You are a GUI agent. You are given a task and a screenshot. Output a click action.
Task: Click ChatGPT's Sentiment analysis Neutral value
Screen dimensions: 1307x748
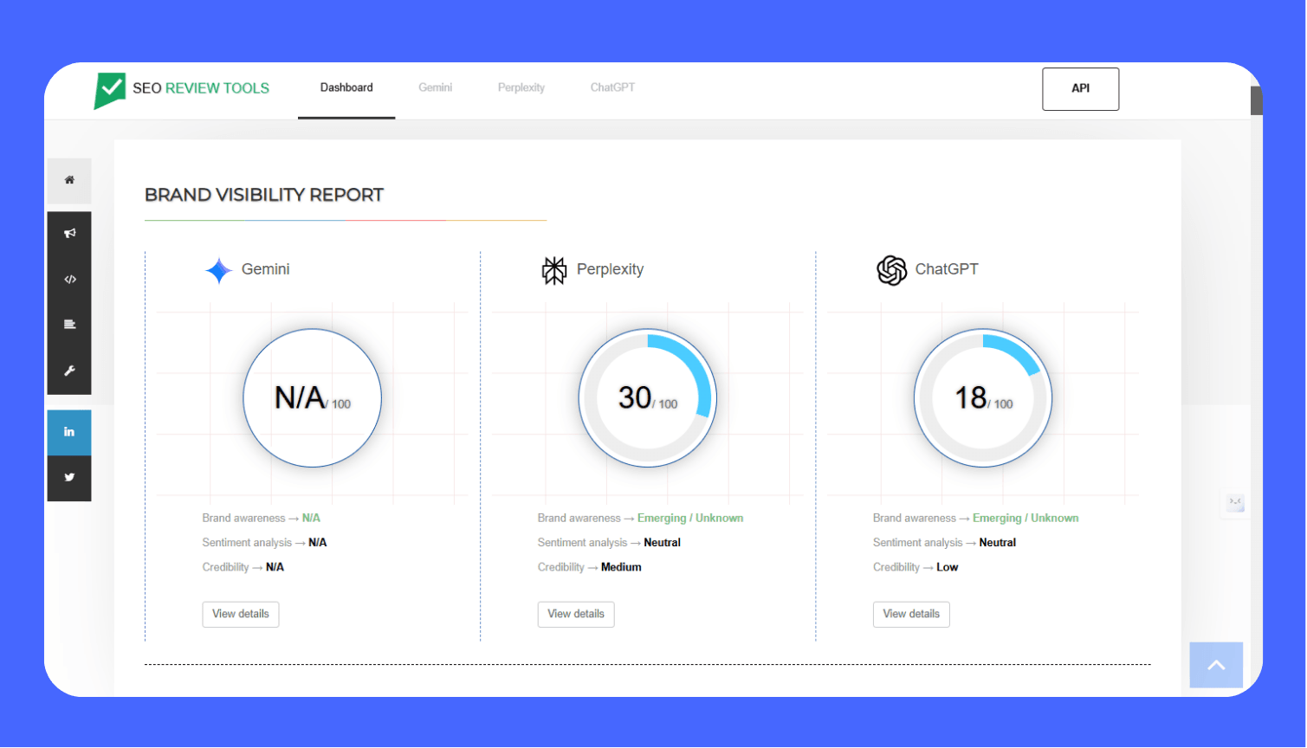click(998, 543)
